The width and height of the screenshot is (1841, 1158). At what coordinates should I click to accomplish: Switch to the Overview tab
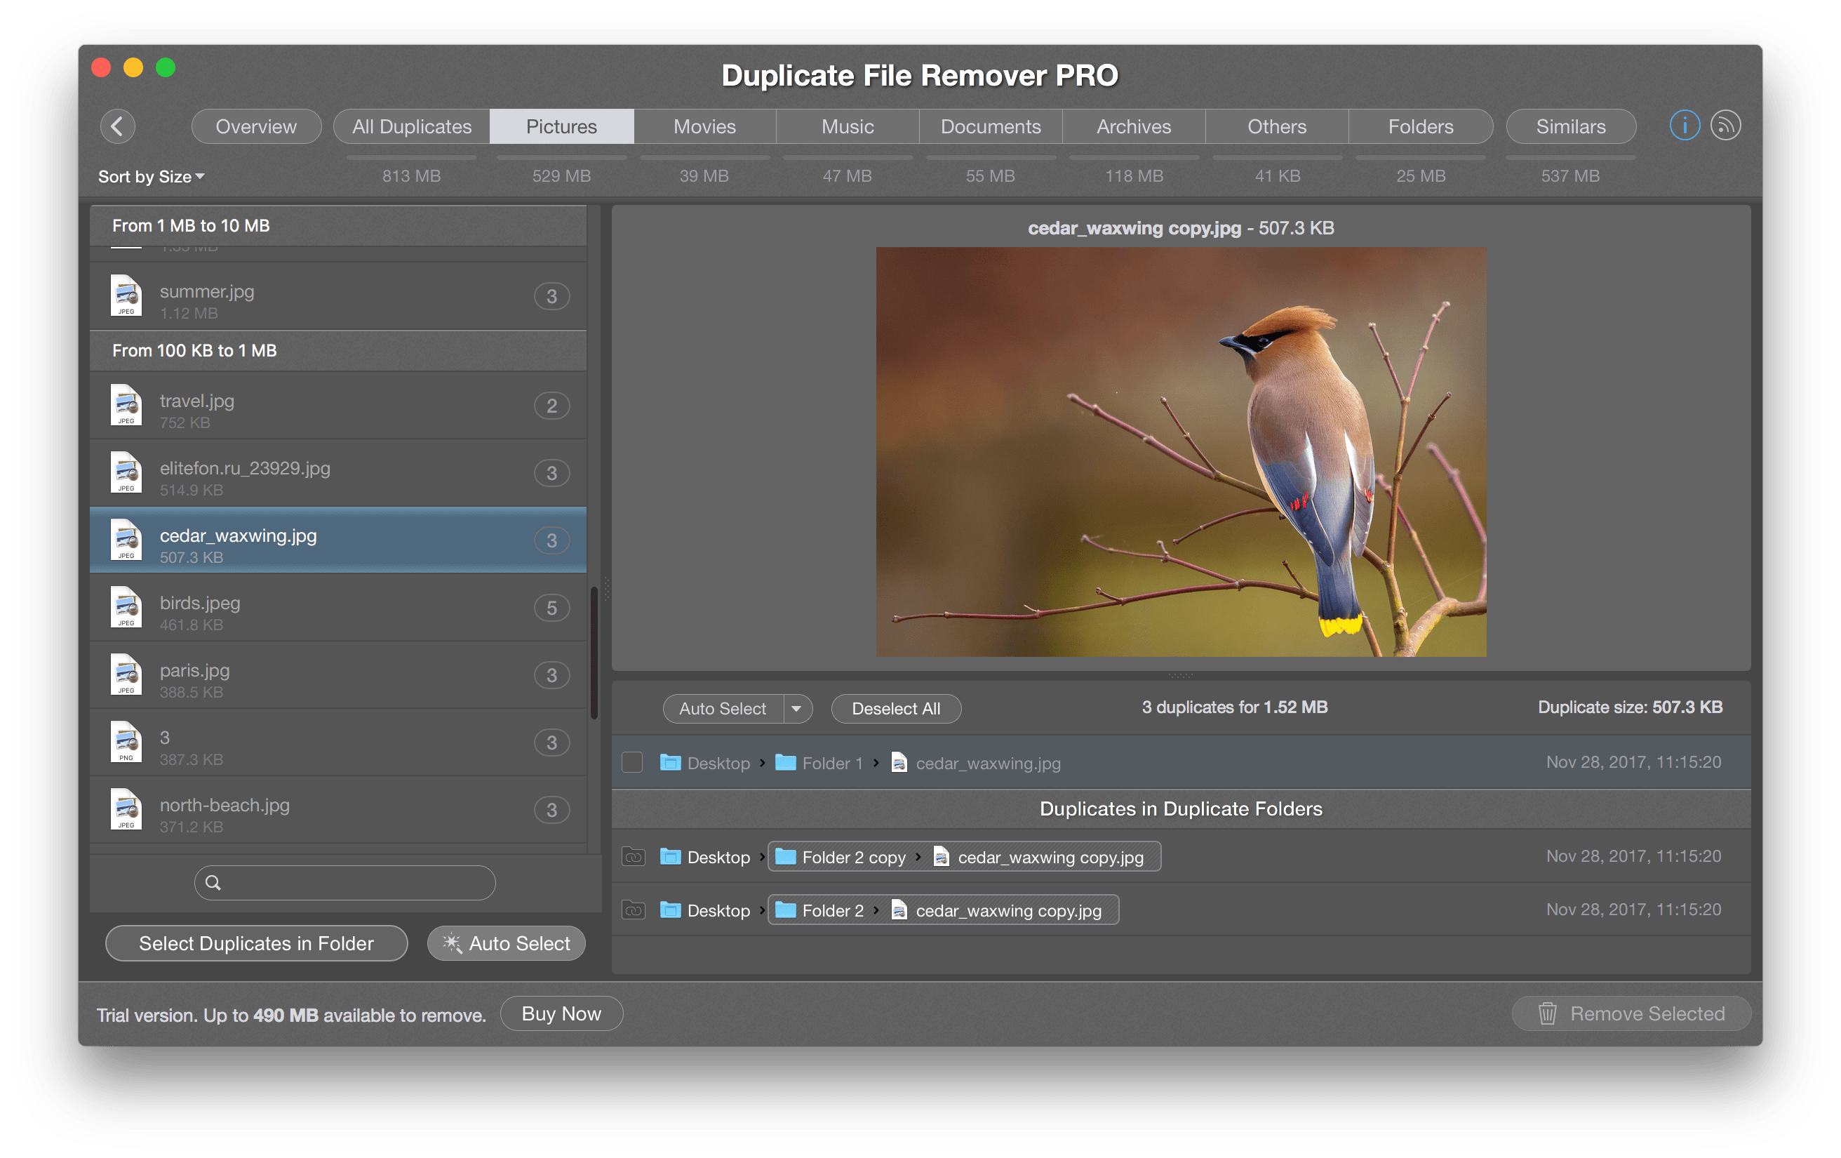click(256, 126)
